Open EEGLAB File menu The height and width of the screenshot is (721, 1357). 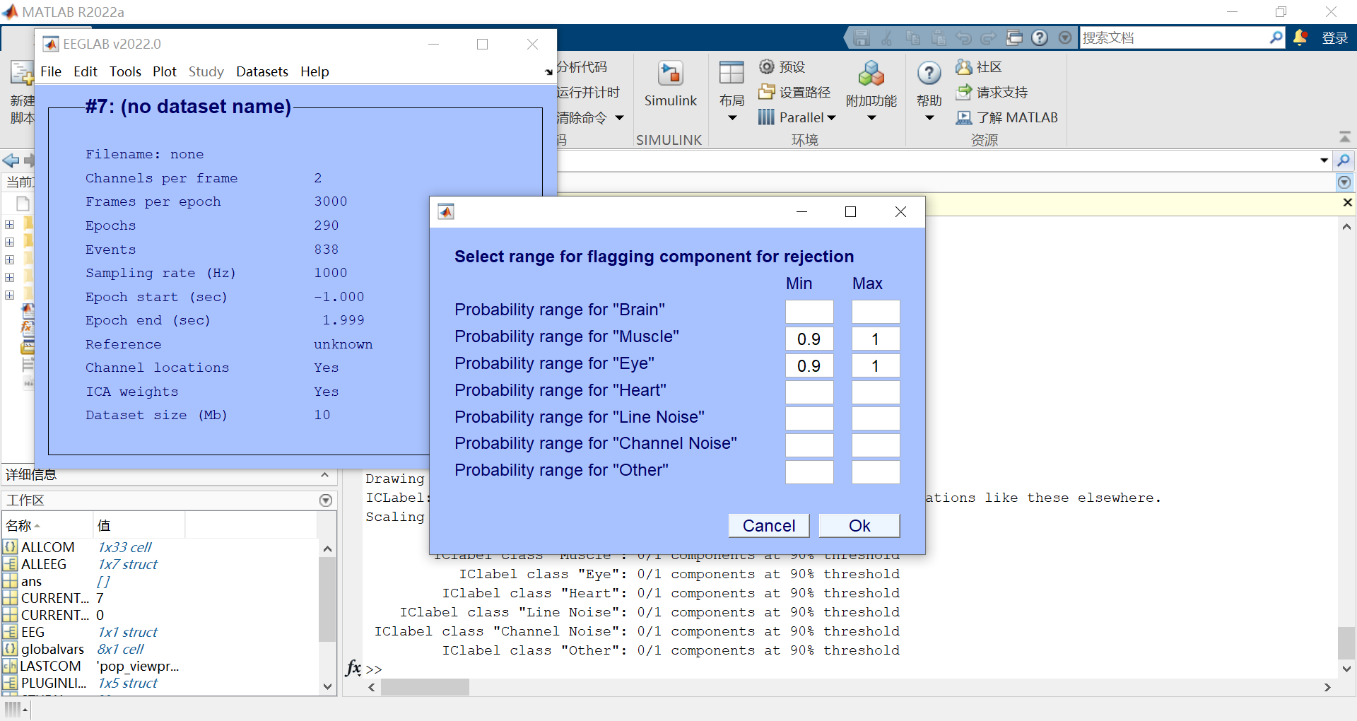tap(51, 71)
